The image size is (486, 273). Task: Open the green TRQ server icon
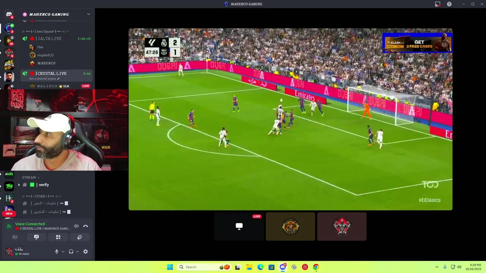pyautogui.click(x=9, y=186)
